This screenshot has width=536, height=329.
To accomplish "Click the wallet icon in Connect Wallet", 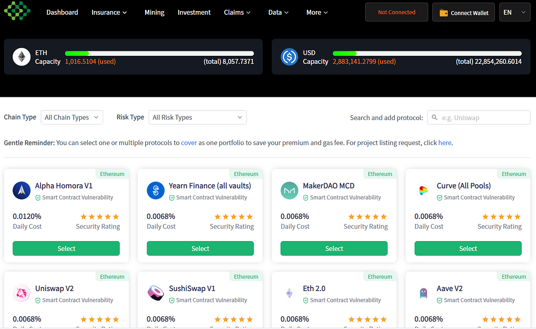I will [444, 13].
